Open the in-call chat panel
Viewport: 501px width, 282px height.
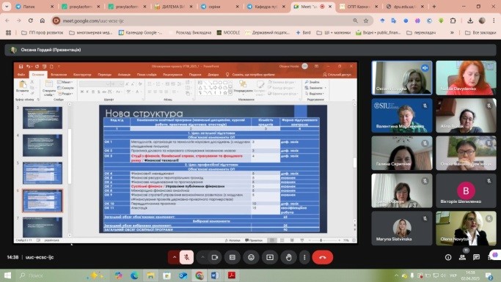pos(476,257)
